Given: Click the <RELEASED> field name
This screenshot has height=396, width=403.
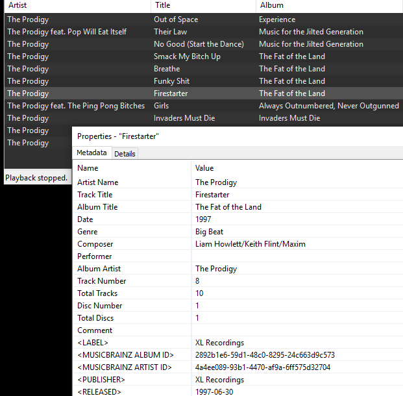Looking at the screenshot, I should tap(99, 392).
